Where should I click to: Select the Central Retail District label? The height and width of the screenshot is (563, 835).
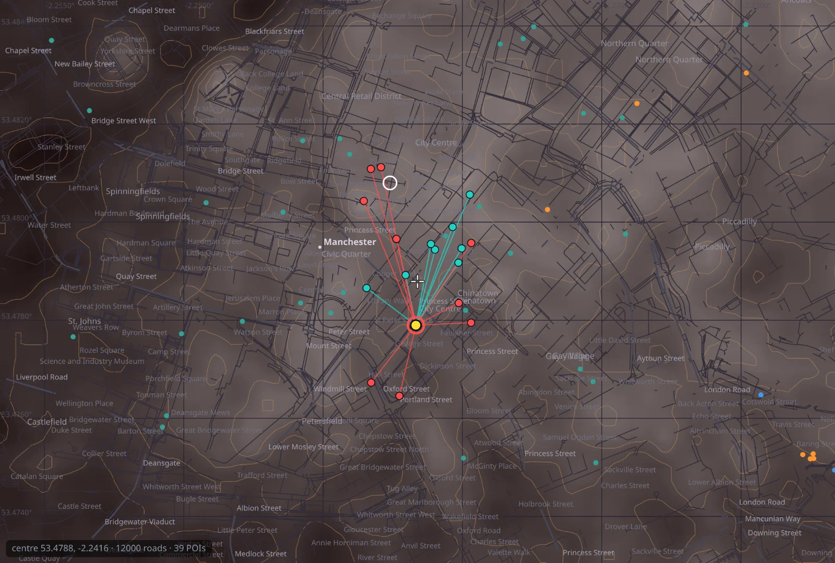[361, 96]
